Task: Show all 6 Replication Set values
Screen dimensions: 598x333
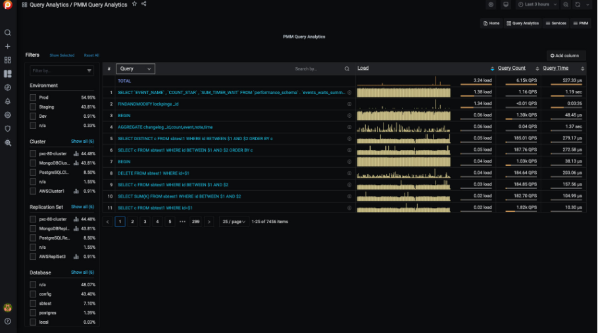Action: 82,207
